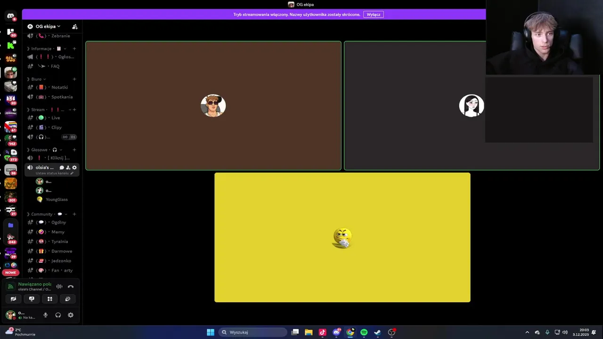603x339 pixels.
Task: Select dark tile with black-haired girl avatar
Action: [x=472, y=105]
